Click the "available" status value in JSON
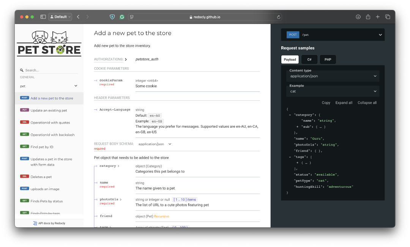 pyautogui.click(x=326, y=174)
